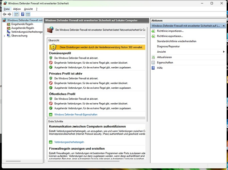Click green check for outgoing connections in Öffentliches Profil
Screen dimensions: 228x170
(x=51, y=108)
